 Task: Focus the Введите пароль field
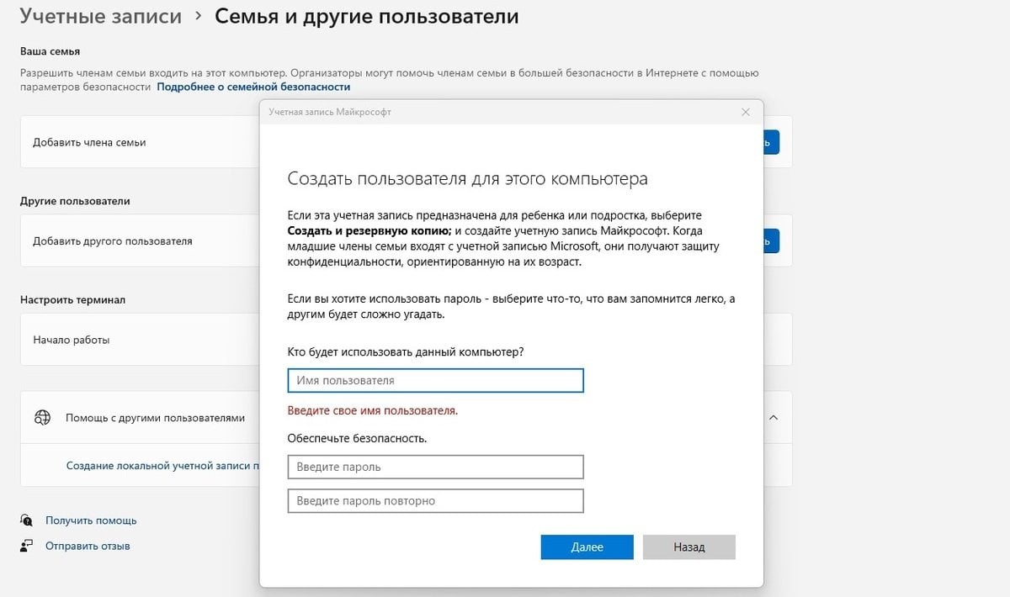(x=435, y=467)
